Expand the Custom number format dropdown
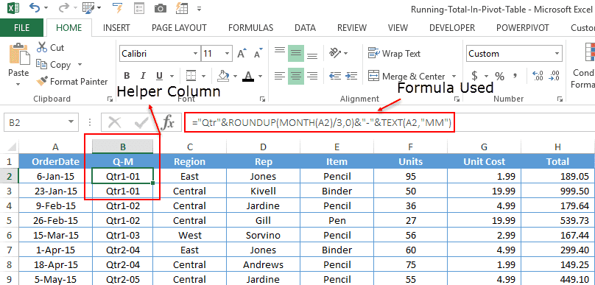 pos(557,54)
